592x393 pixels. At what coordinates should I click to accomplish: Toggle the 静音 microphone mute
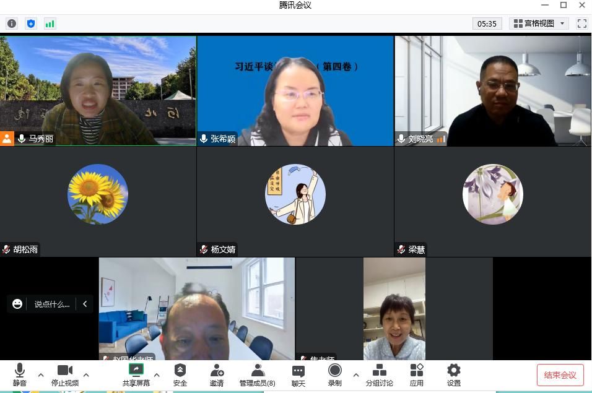pos(20,374)
